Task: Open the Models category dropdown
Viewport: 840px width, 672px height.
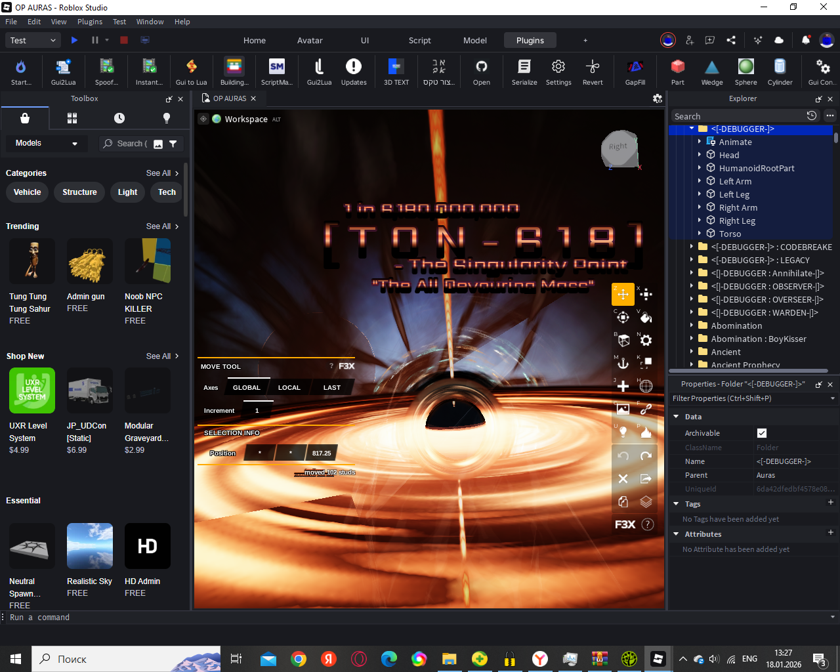Action: [46, 143]
